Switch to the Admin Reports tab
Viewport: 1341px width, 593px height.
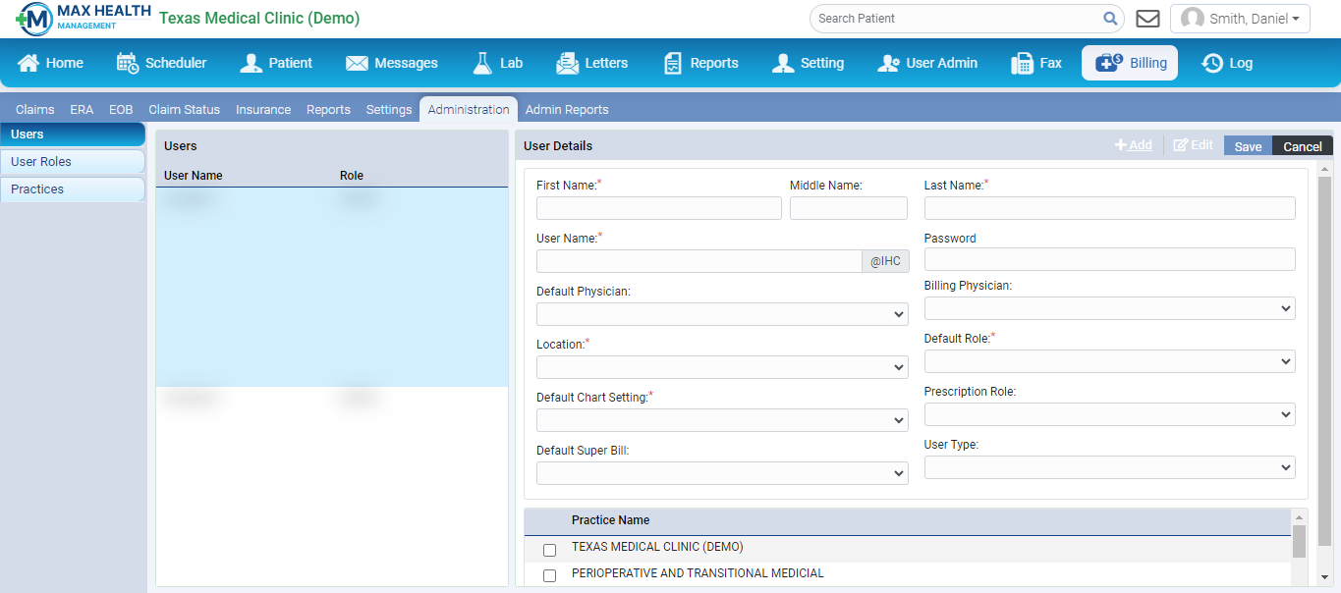(567, 110)
